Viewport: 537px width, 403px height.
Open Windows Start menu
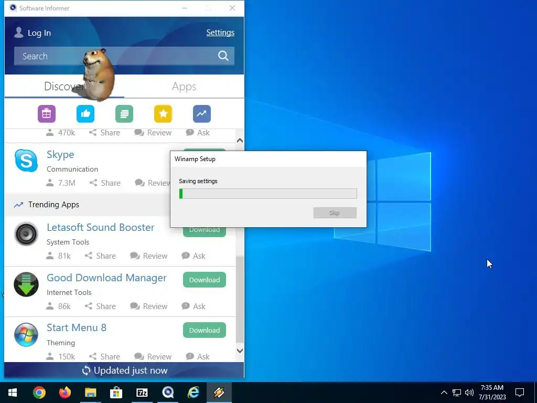click(x=13, y=393)
